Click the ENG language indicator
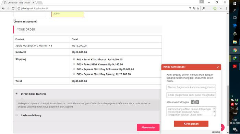240x134 pixels. click(235, 114)
